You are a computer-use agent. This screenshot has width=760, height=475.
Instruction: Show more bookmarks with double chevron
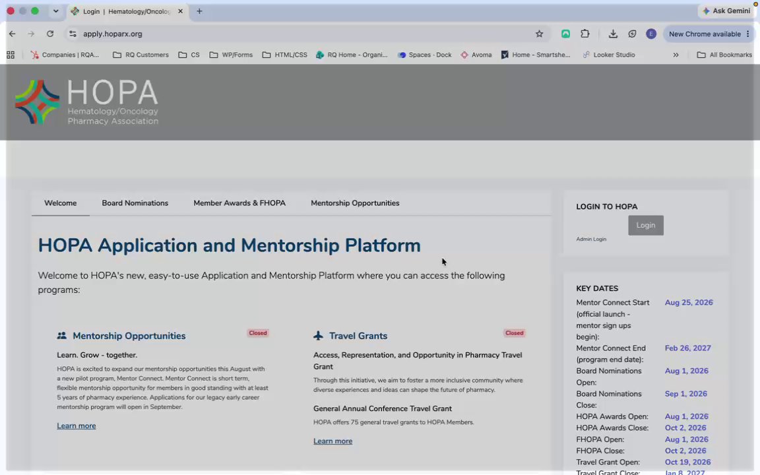click(676, 55)
